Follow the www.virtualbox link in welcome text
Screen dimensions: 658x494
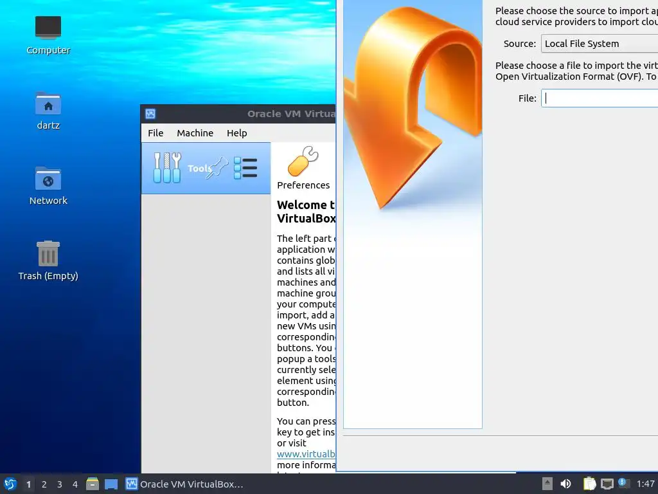(306, 454)
